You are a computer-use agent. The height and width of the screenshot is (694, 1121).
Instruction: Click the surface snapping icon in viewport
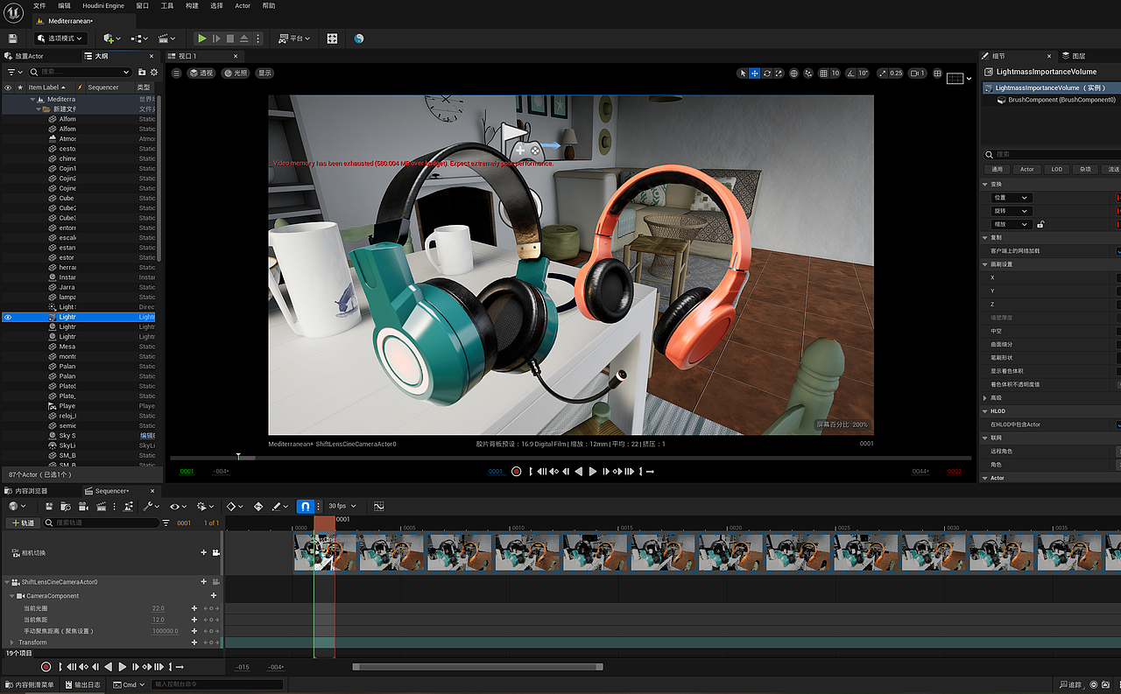pos(809,74)
